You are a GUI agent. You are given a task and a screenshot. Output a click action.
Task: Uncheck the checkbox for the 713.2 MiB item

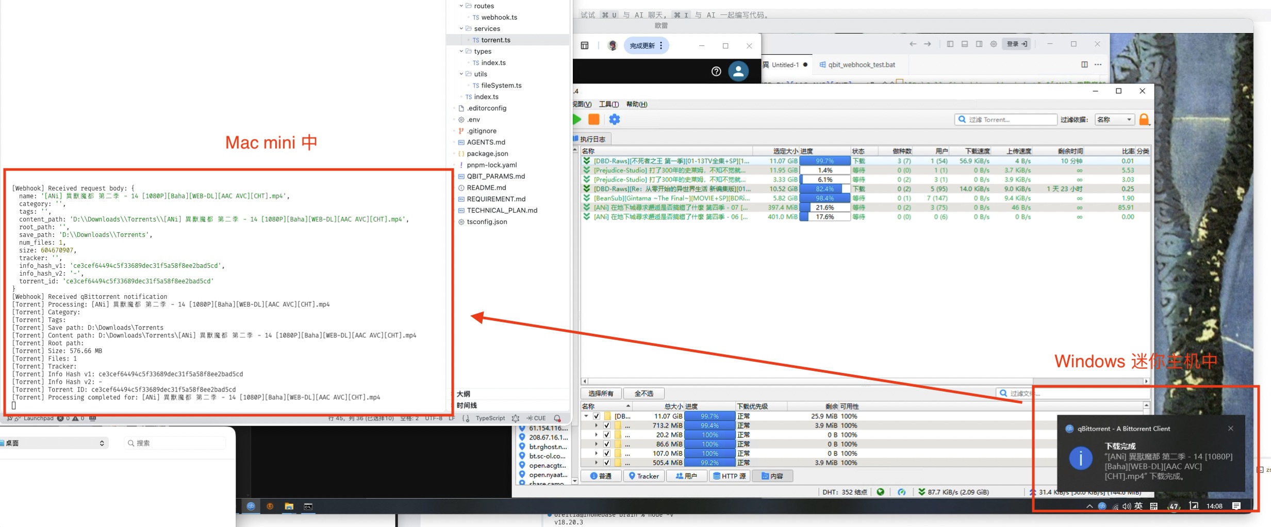(607, 426)
